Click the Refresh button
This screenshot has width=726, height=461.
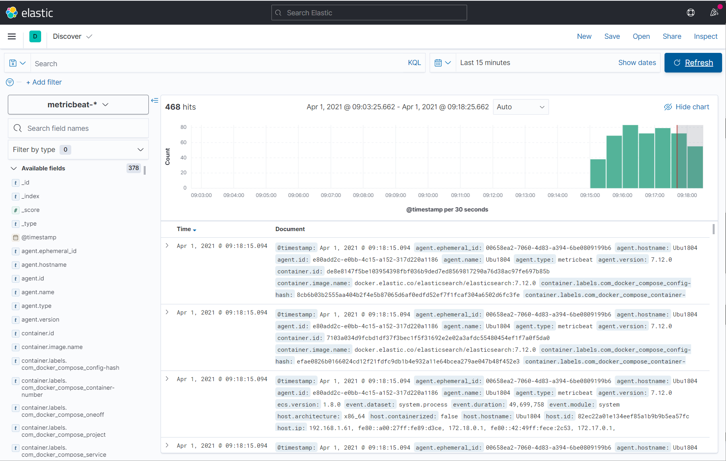(x=693, y=63)
